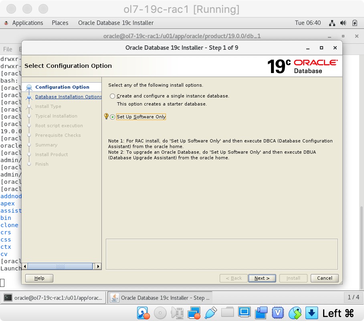Screen dimensions: 364x321
Task: Click the Prerequisite Checks step
Action: tap(58, 135)
